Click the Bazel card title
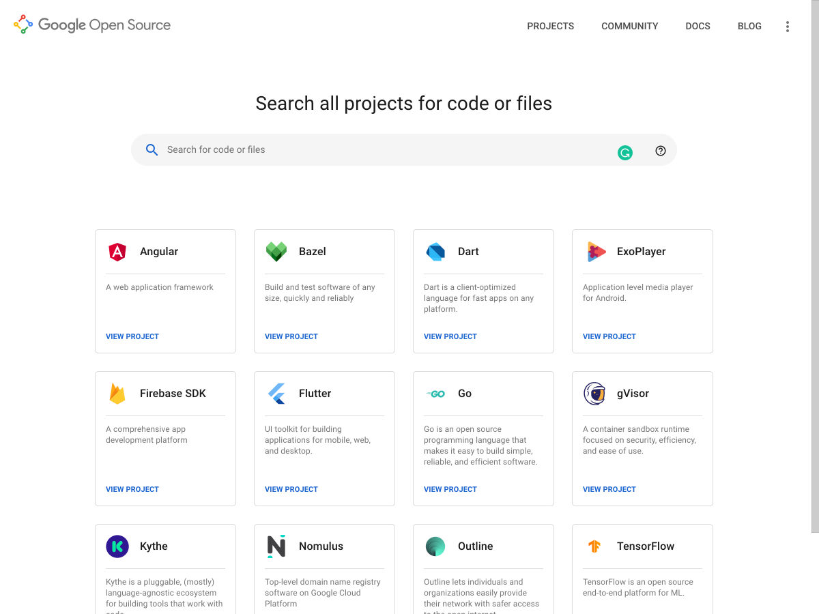Image resolution: width=819 pixels, height=614 pixels. click(313, 252)
